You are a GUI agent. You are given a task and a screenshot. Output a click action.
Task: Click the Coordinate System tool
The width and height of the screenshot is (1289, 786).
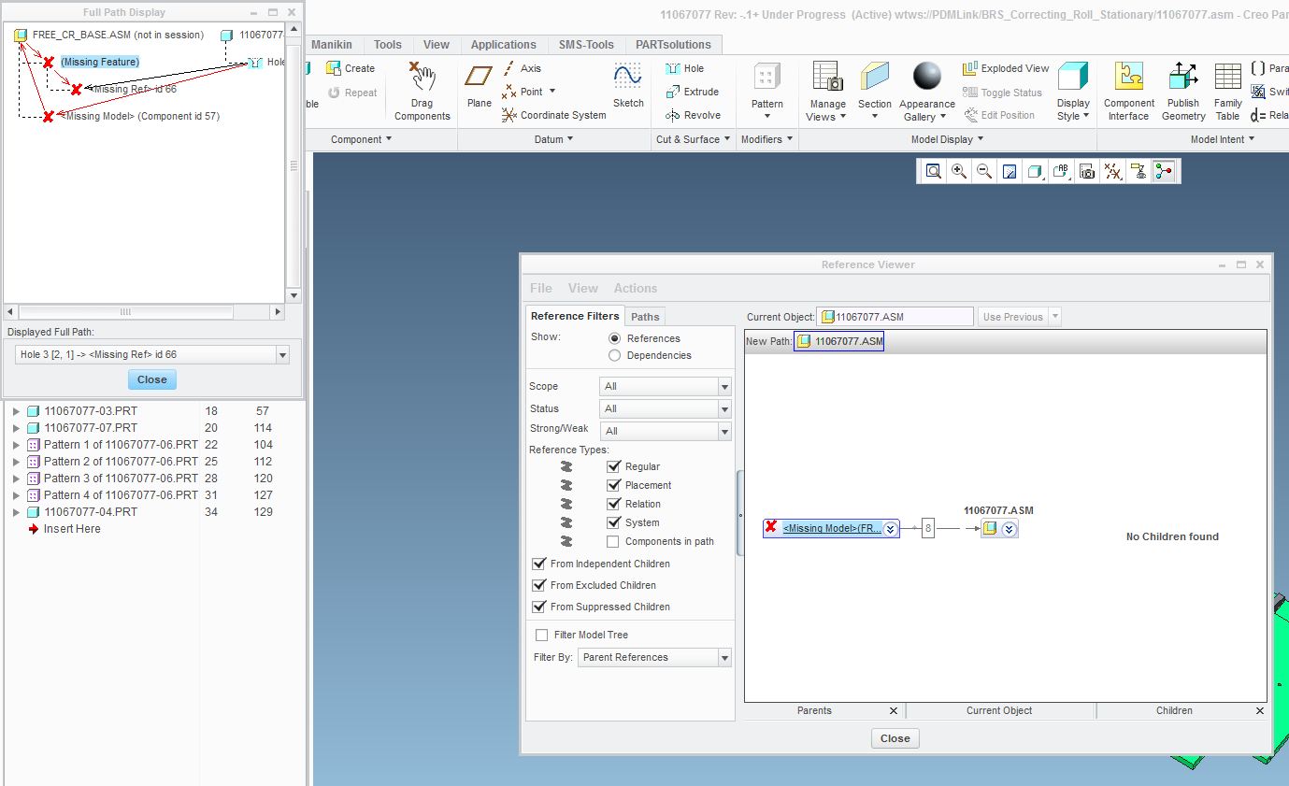(554, 115)
